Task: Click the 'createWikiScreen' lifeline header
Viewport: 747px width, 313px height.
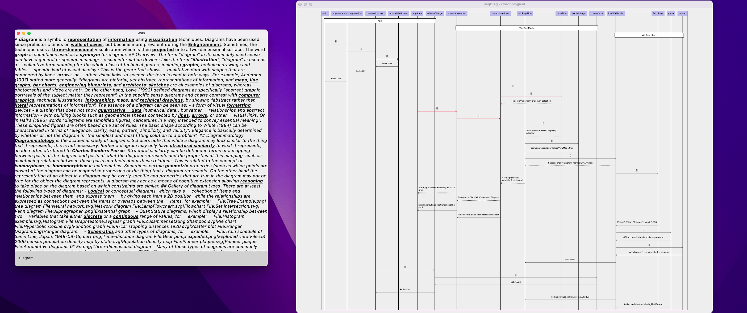Action: [x=375, y=13]
